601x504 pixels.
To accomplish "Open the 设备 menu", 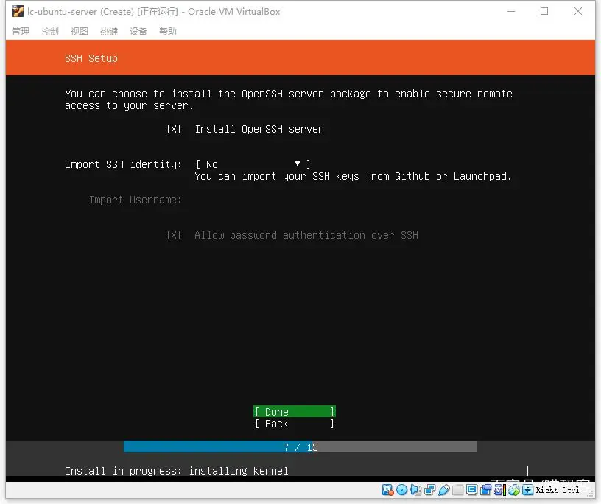I will pos(138,32).
